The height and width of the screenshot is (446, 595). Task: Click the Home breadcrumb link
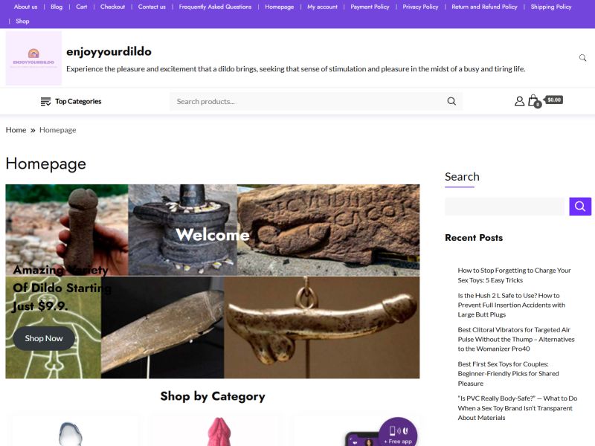pos(16,130)
